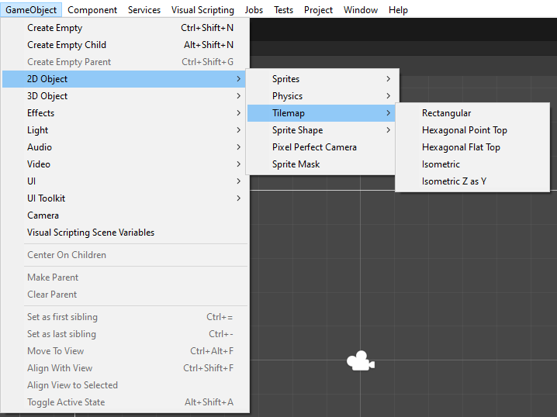This screenshot has width=557, height=417.
Task: Pick Hexagonal Flat Top tilemap
Action: [x=472, y=147]
